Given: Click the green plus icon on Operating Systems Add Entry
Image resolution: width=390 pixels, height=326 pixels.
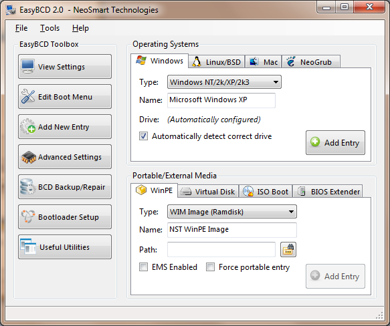Looking at the screenshot, I should click(x=315, y=142).
